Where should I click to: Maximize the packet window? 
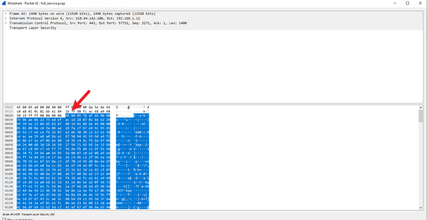[408, 3]
